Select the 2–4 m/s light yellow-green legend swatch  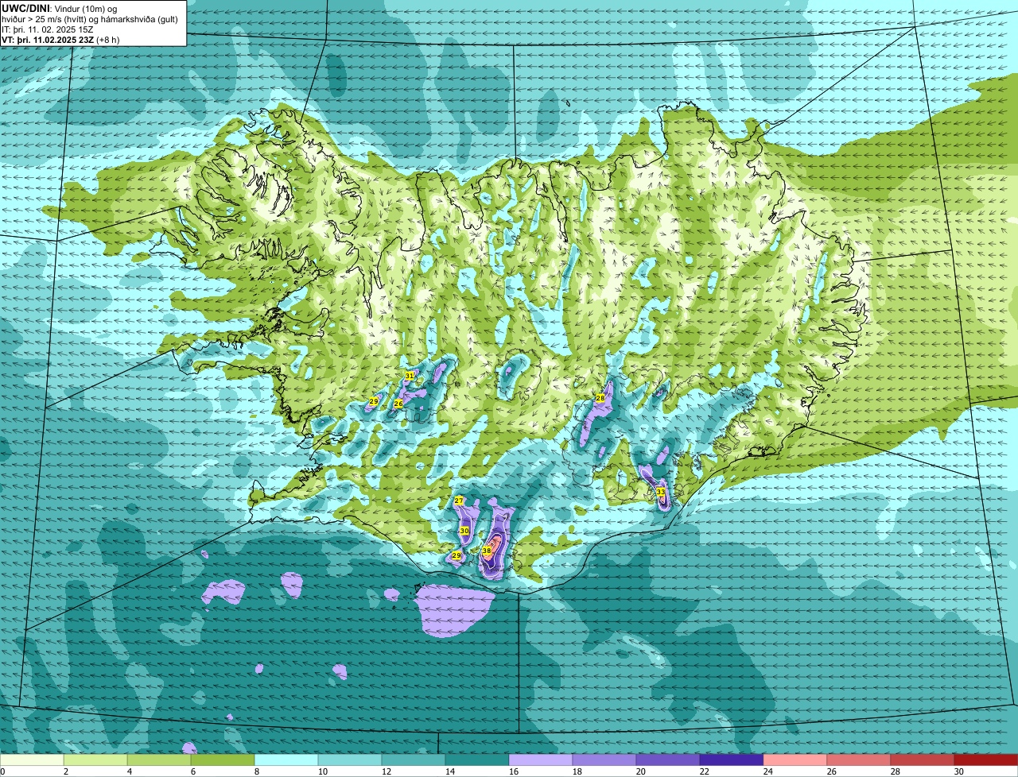pyautogui.click(x=95, y=760)
